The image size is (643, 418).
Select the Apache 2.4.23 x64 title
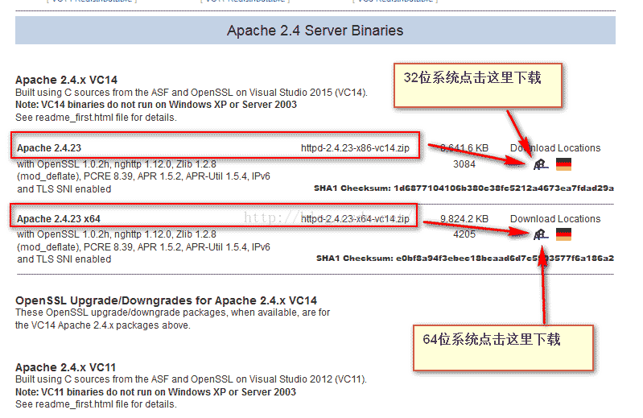pyautogui.click(x=59, y=219)
